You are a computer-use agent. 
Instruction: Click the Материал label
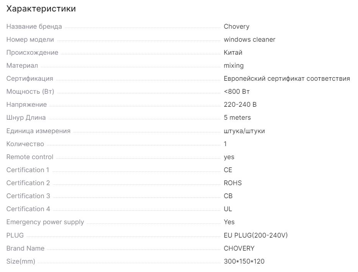tap(22, 66)
